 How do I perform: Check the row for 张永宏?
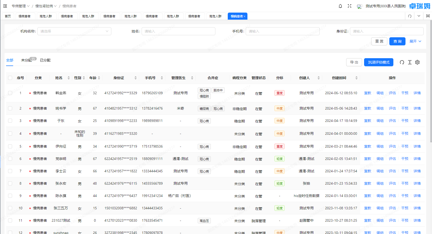[10, 183]
